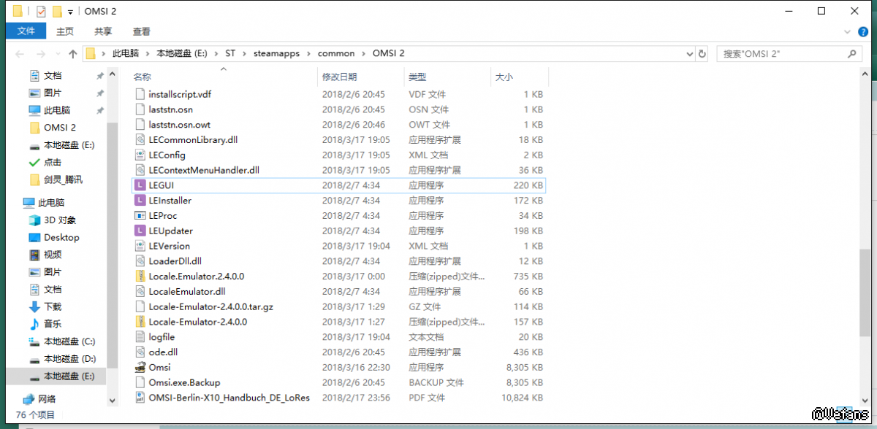Open the 主页 ribbon tab
This screenshot has height=429, width=877.
65,31
